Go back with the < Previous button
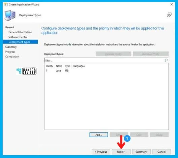The image size is (178, 158). pyautogui.click(x=101, y=152)
